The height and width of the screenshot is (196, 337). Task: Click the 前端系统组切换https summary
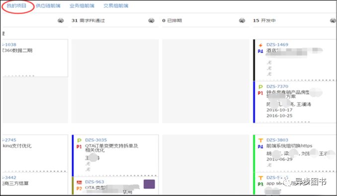click(x=289, y=146)
